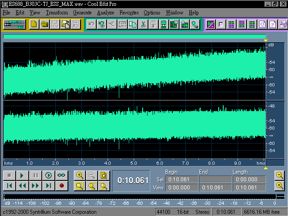
Task: Click the green horizontal display range bar
Action: (x=135, y=36)
